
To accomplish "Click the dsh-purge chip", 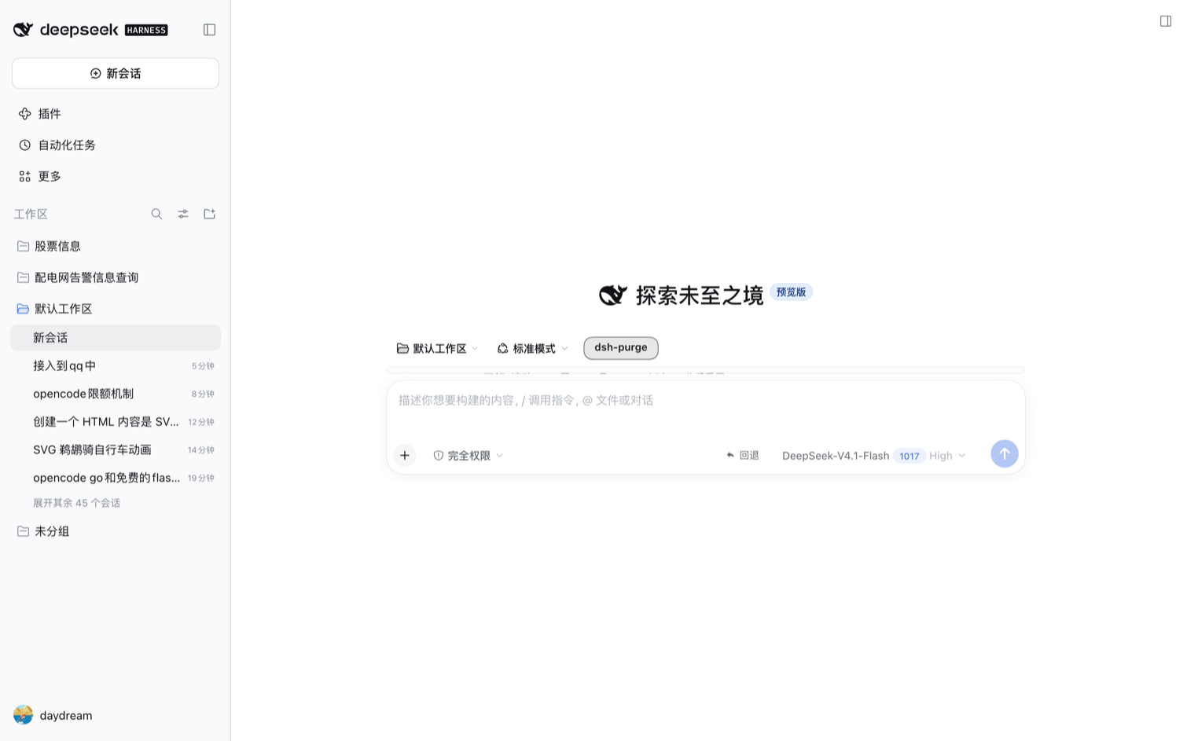I will (x=621, y=347).
